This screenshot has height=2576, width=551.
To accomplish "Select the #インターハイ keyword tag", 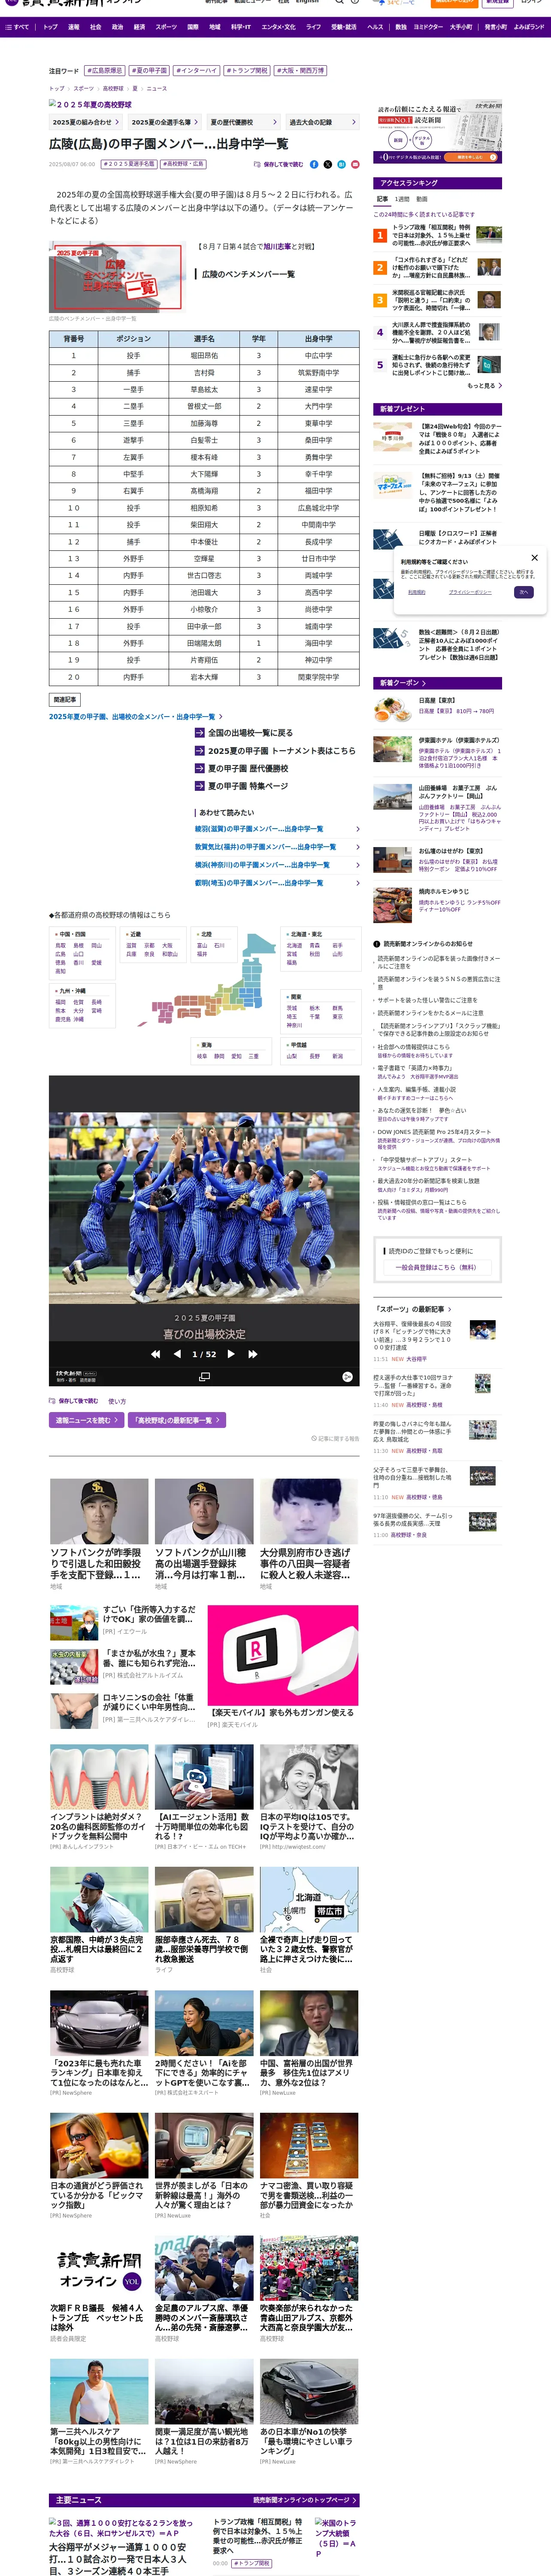I will 196,71.
